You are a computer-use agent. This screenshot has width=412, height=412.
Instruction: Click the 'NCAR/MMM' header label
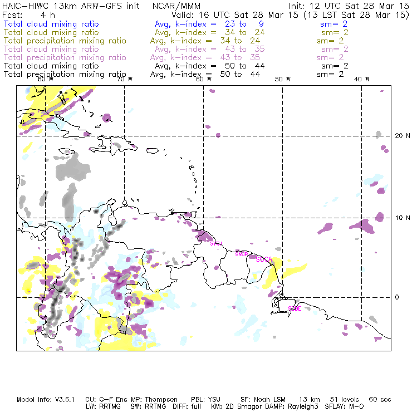pos(176,6)
